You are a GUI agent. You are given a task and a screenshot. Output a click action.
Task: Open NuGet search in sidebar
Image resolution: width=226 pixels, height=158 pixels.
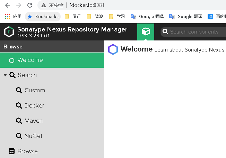coord(33,136)
